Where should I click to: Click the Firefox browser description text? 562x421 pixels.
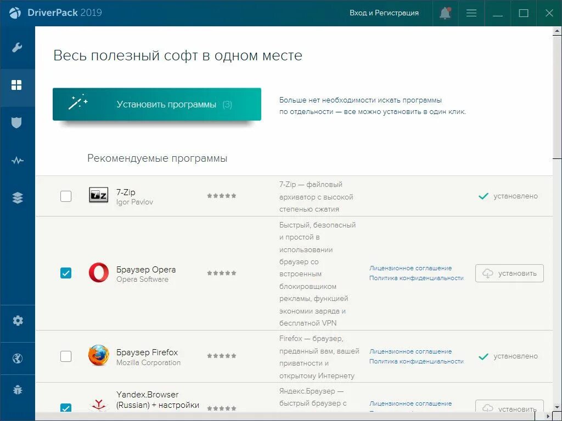pyautogui.click(x=319, y=357)
